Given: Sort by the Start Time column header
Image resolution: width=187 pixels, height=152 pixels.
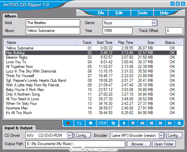Looking at the screenshot, I should coord(104,43).
